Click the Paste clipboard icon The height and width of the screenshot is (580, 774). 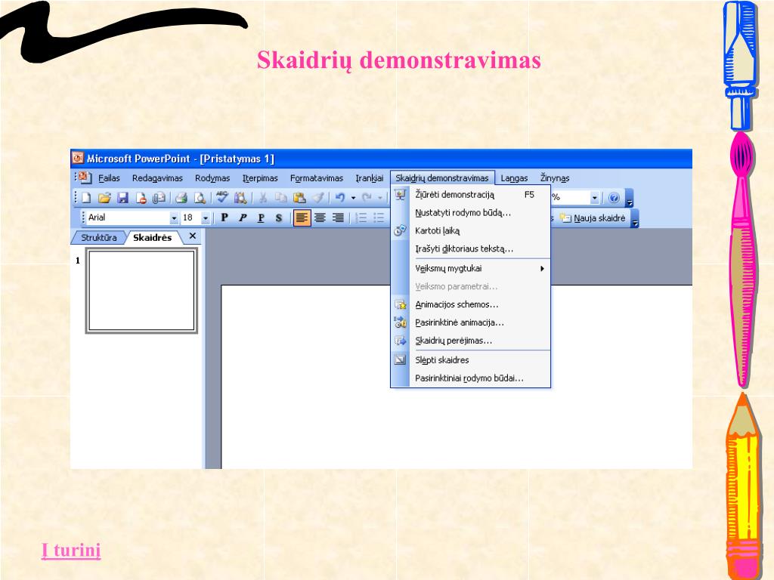(x=299, y=199)
